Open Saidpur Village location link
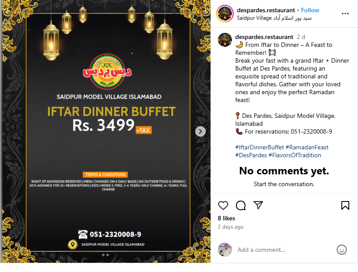This screenshot has width=358, height=272. pos(274,18)
